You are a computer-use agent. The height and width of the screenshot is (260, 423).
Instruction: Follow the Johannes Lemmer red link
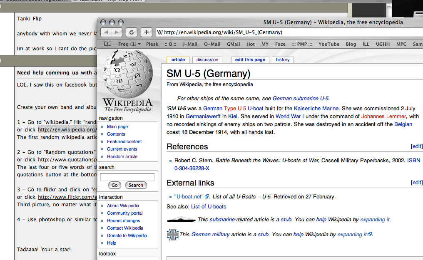point(383,116)
